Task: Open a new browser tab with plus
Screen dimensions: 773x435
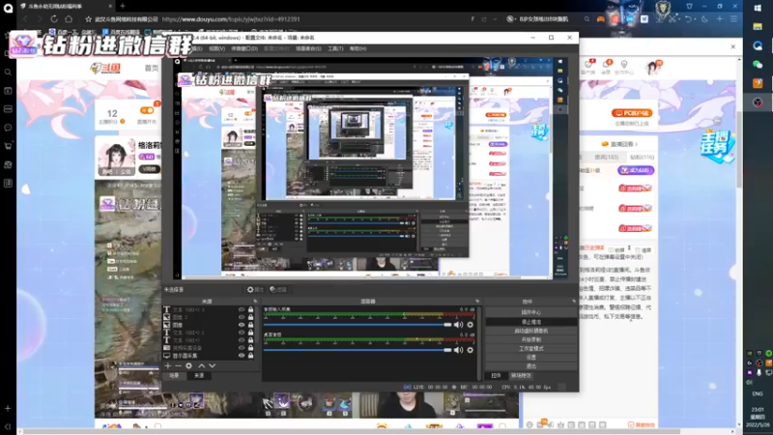Action: click(123, 6)
